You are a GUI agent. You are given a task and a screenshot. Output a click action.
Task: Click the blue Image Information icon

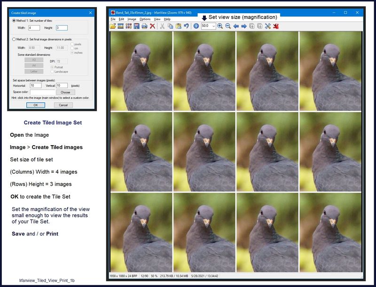196,26
